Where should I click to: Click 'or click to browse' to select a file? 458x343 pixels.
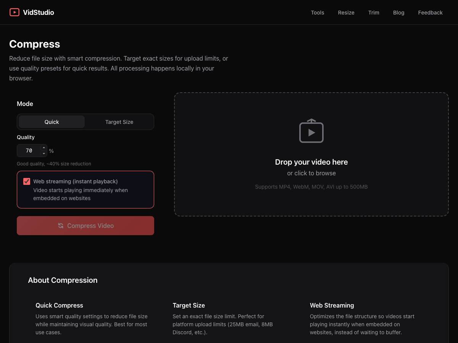click(x=311, y=173)
